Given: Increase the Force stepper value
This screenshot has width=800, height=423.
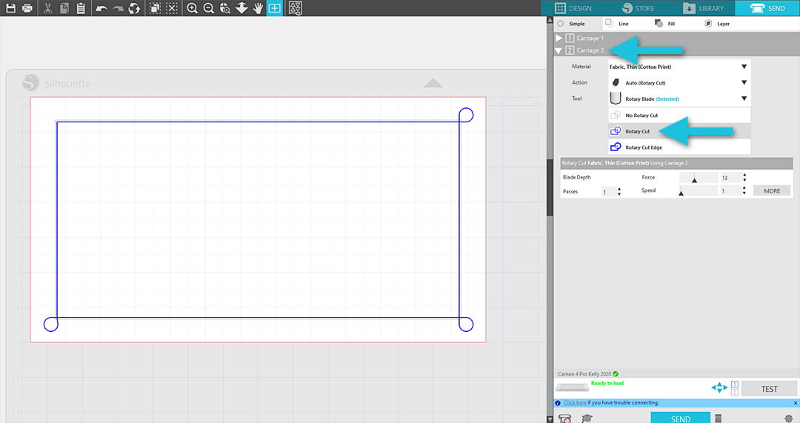Looking at the screenshot, I should click(744, 175).
